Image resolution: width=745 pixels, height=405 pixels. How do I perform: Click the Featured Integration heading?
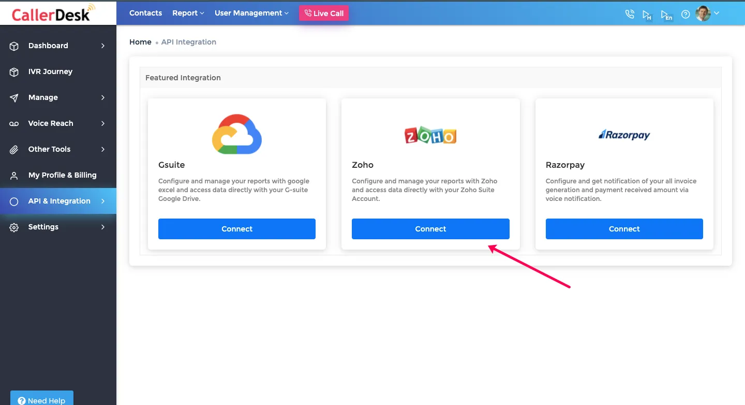(183, 78)
